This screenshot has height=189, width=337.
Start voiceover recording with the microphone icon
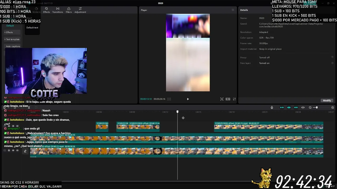pyautogui.click(x=272, y=107)
